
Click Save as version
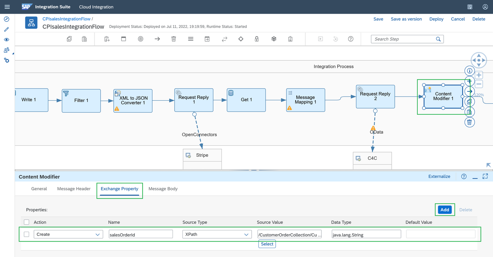click(406, 19)
